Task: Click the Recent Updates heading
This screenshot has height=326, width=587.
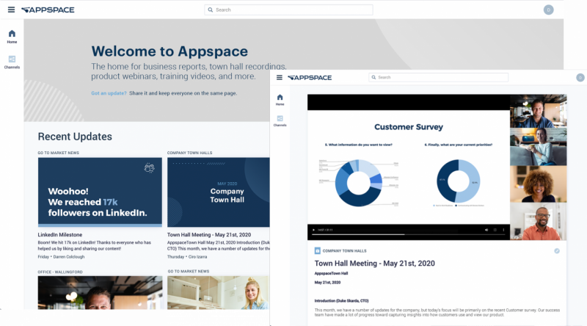Action: point(75,137)
